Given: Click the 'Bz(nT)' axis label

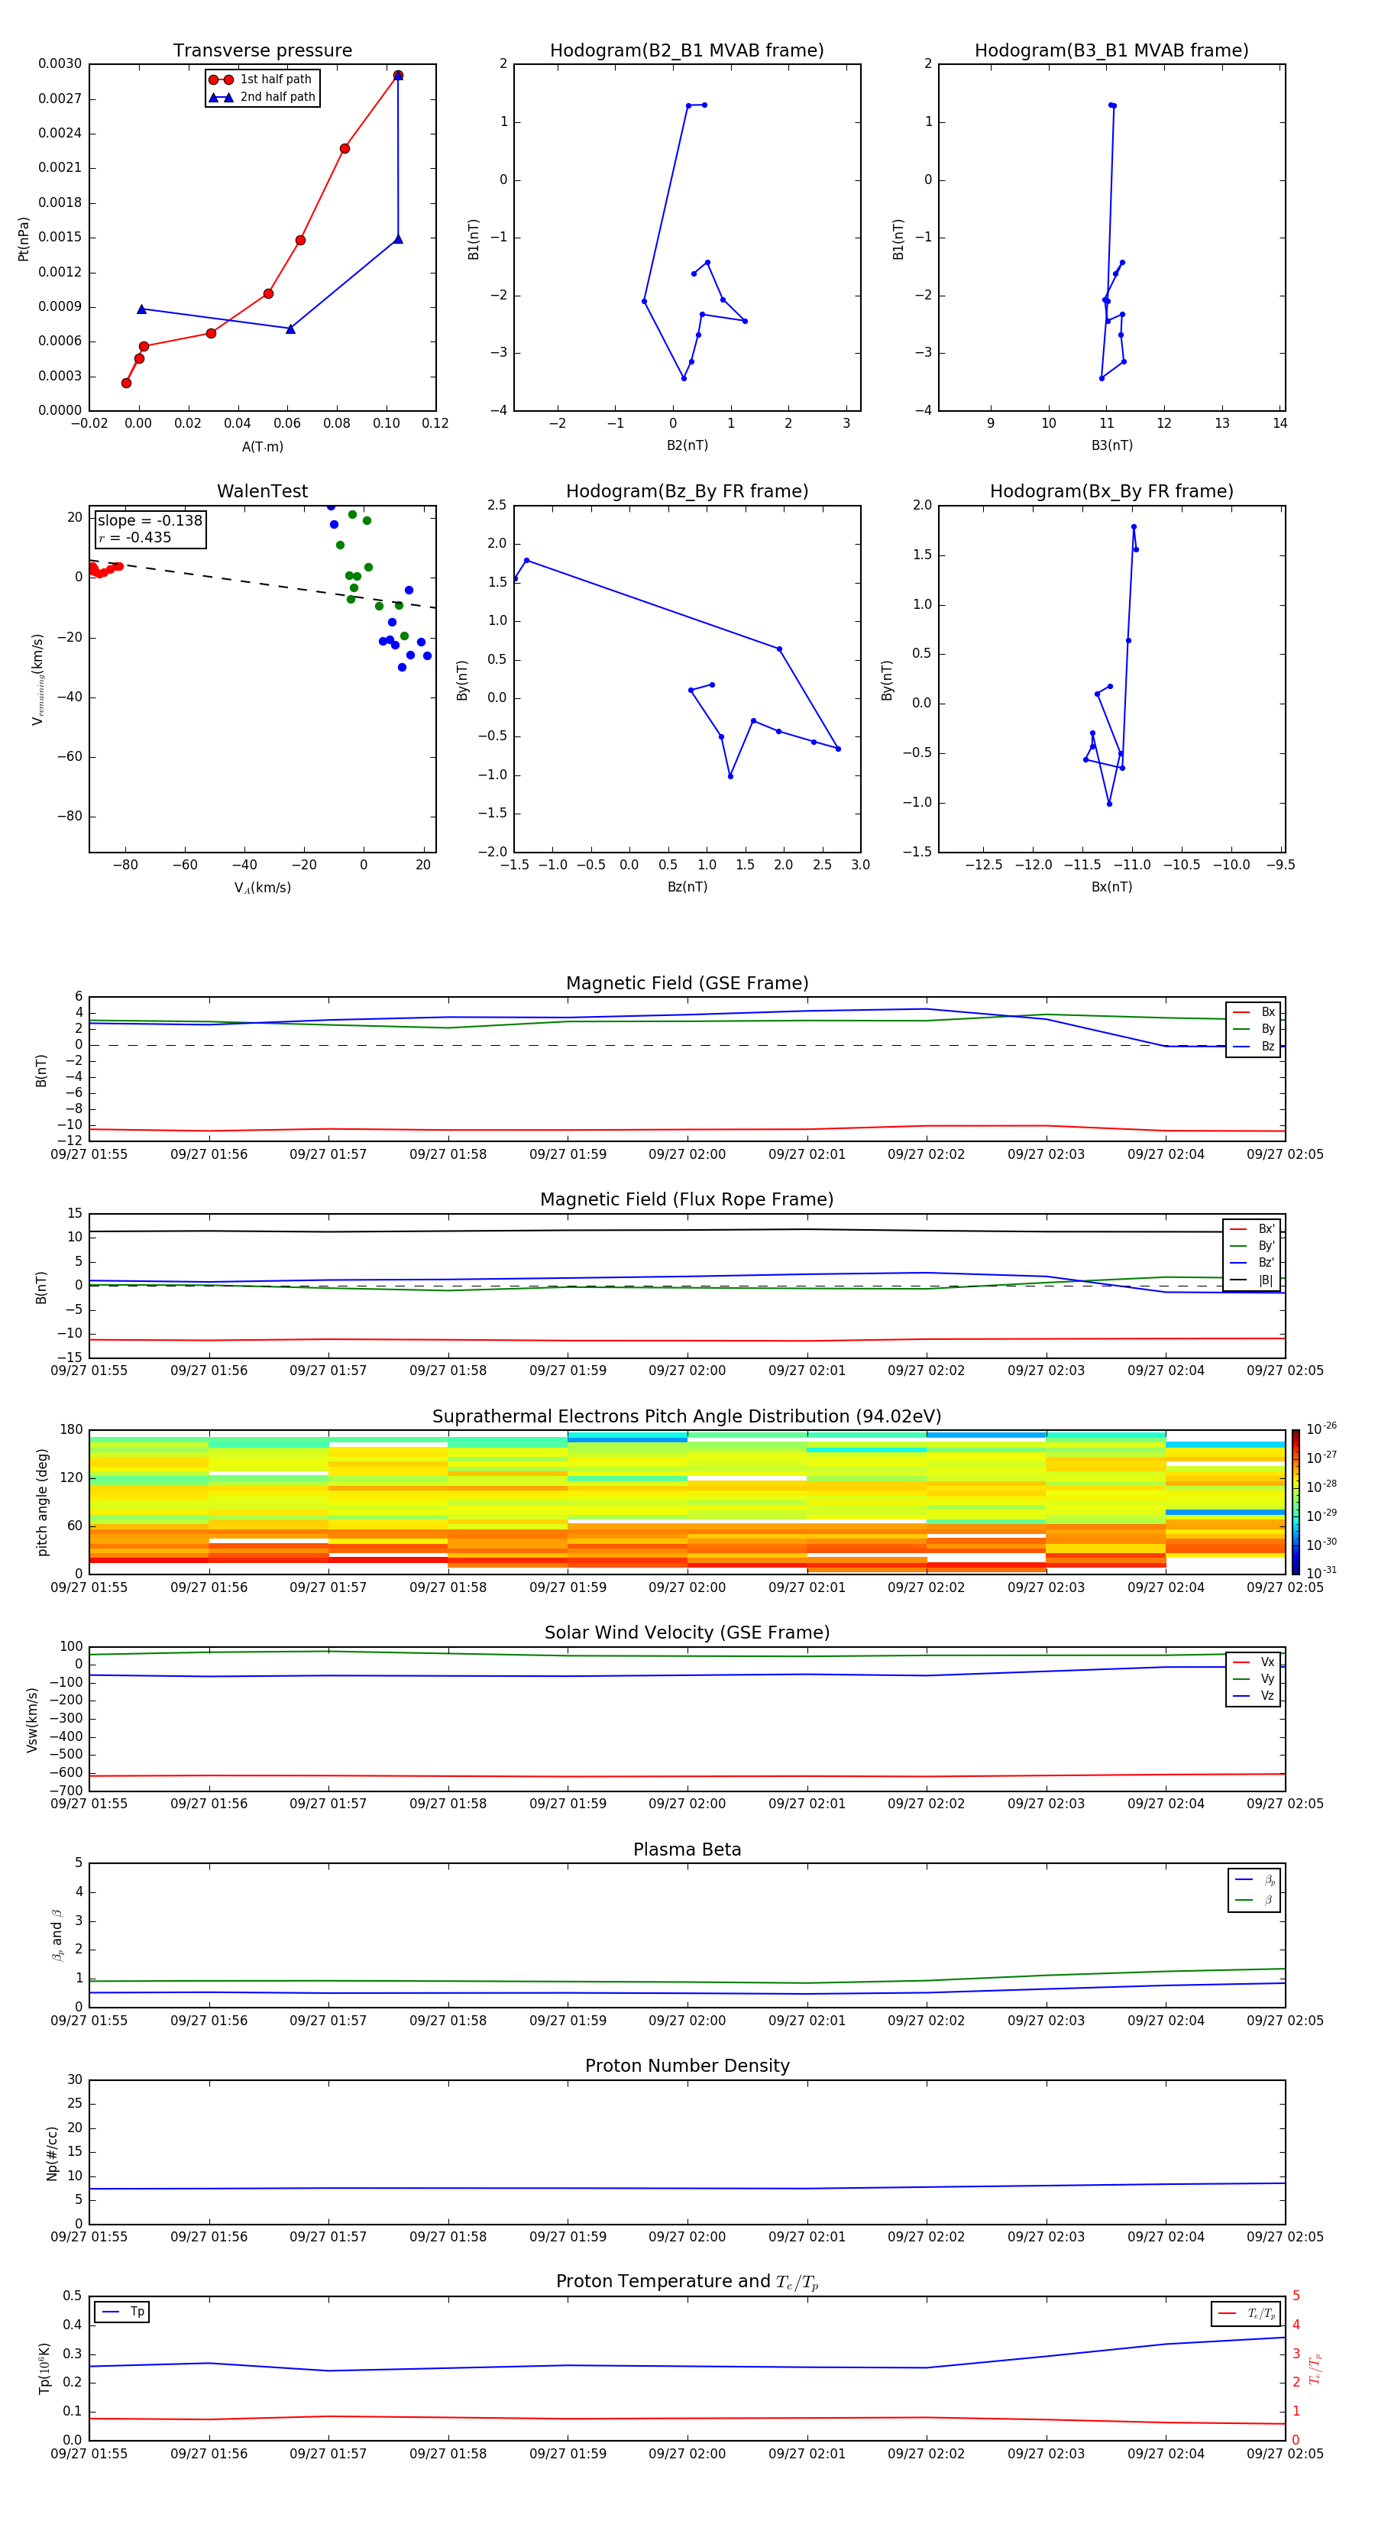Looking at the screenshot, I should (x=687, y=887).
